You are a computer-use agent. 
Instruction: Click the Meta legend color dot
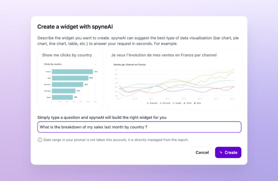tap(195, 103)
